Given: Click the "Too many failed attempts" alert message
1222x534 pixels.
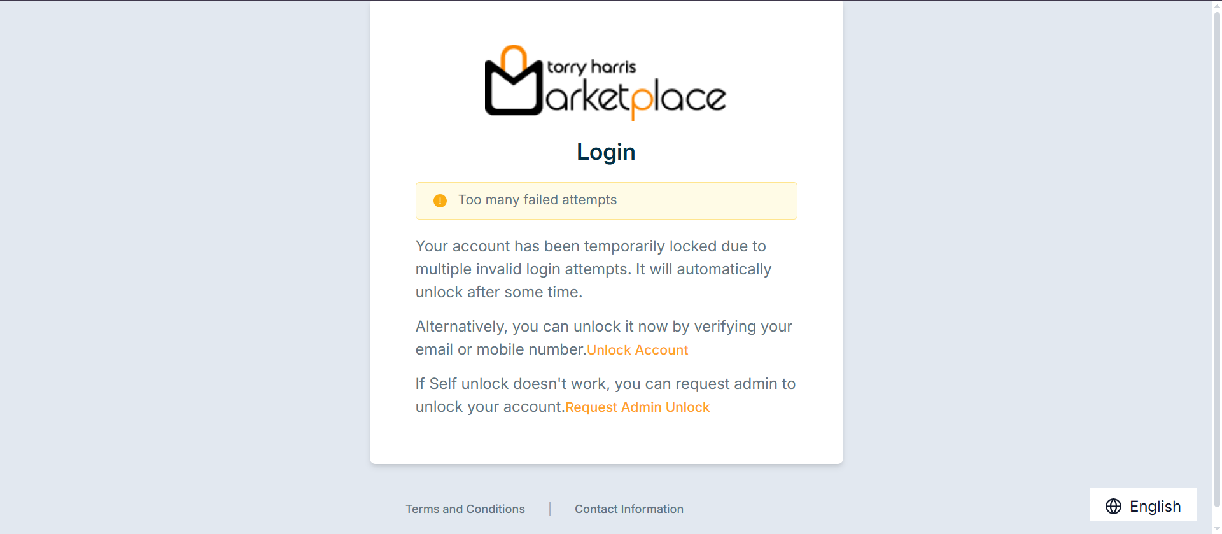Looking at the screenshot, I should point(538,200).
